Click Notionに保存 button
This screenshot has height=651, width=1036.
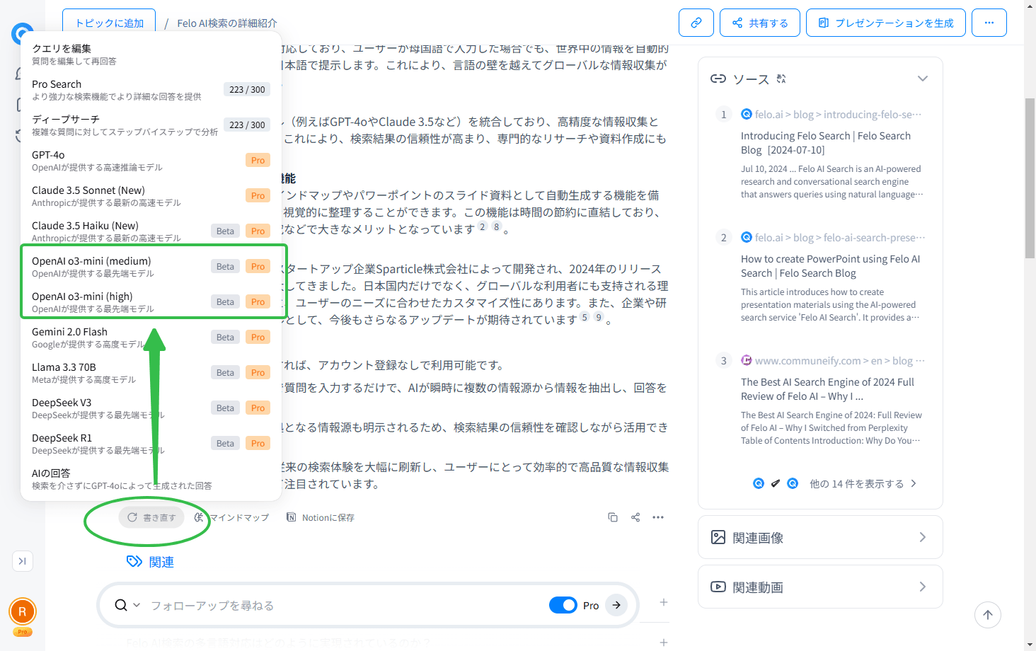[x=320, y=517]
